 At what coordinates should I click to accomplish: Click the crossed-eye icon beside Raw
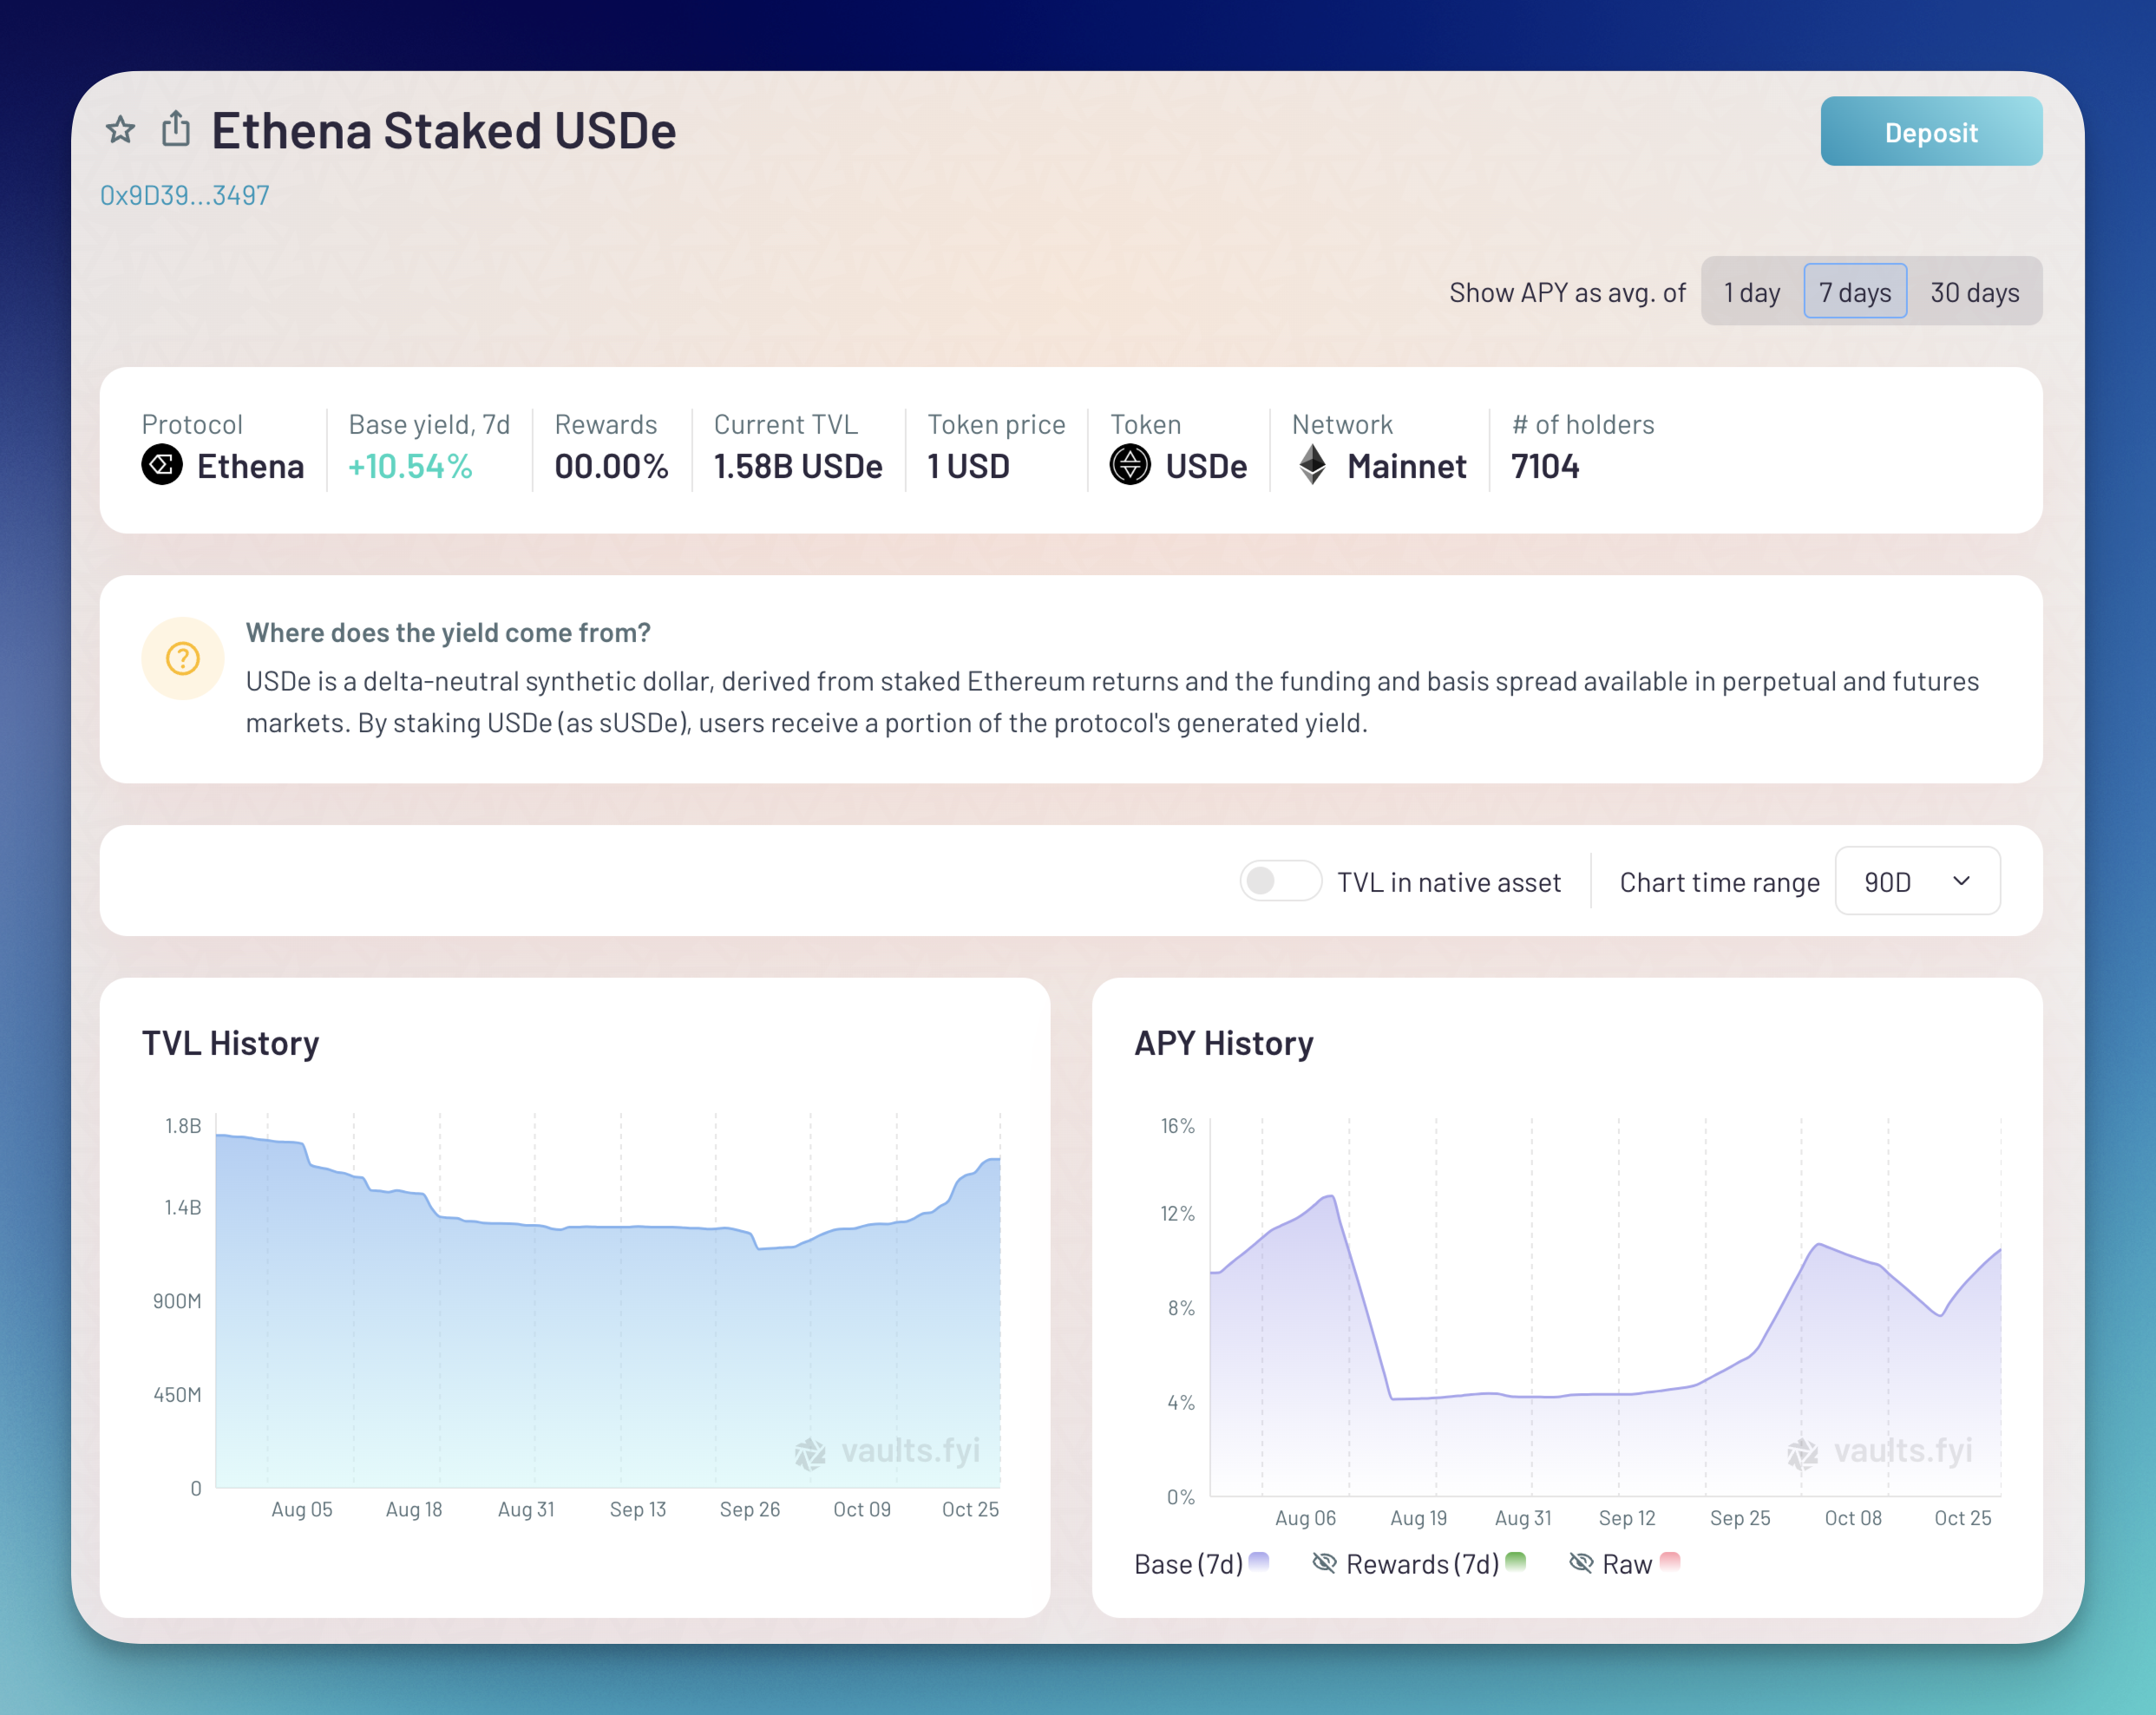1581,1562
